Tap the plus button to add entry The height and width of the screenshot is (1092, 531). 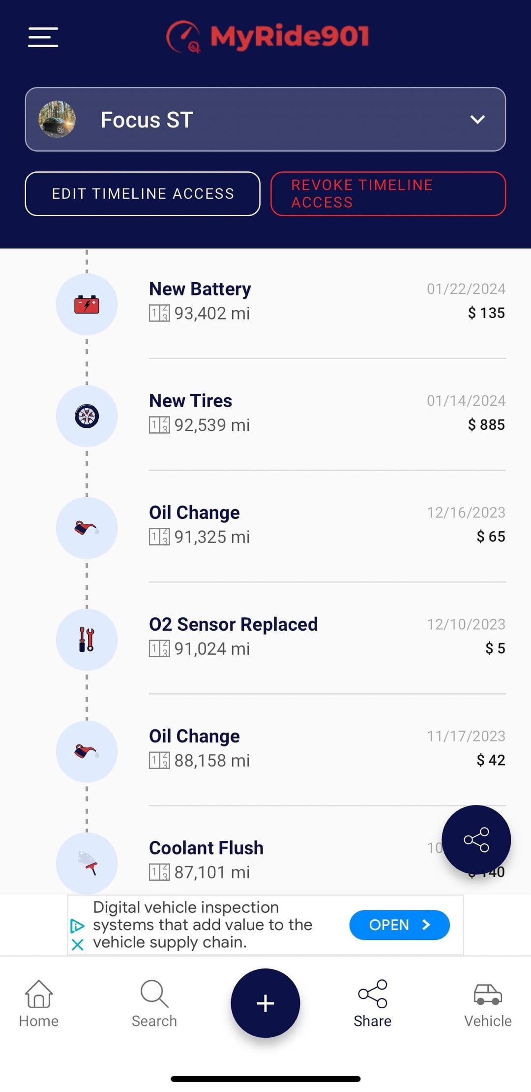click(x=265, y=1003)
